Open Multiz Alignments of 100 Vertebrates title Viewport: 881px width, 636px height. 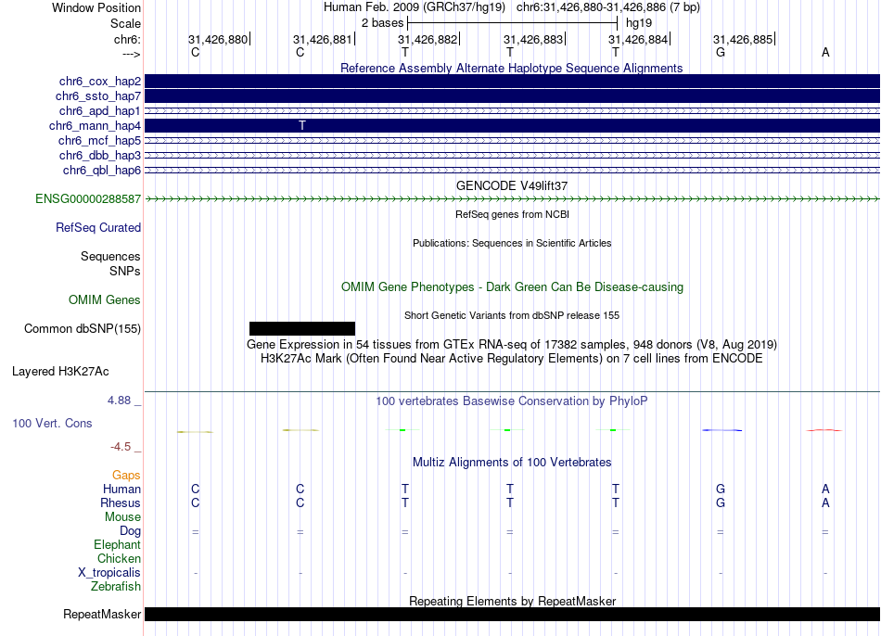512,463
